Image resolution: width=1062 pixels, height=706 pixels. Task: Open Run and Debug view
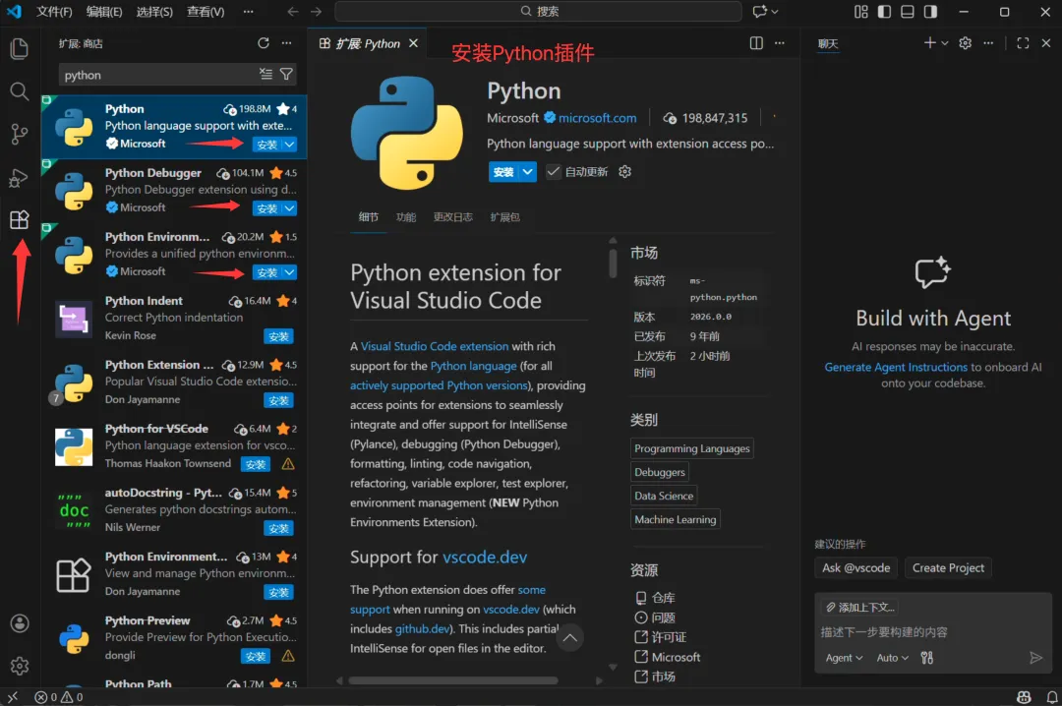(x=19, y=178)
